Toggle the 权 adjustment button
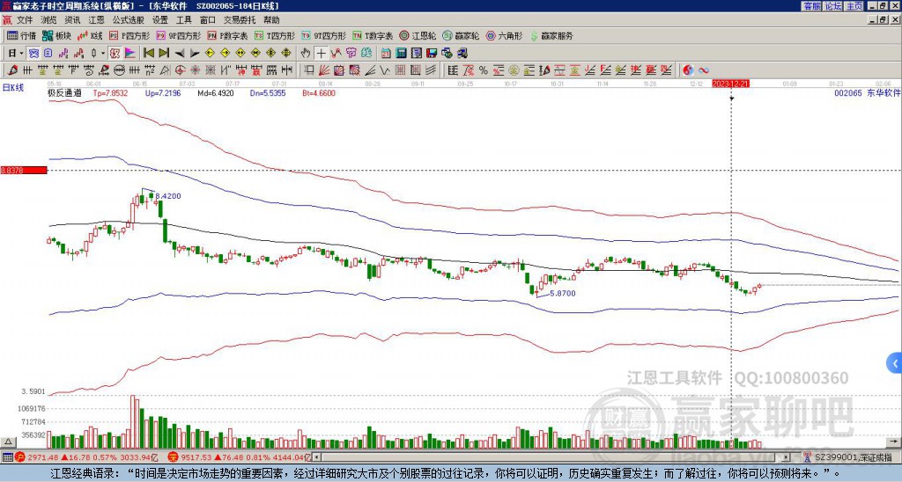 coord(115,54)
